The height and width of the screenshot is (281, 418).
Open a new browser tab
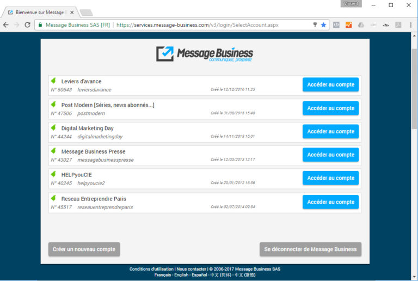click(85, 12)
